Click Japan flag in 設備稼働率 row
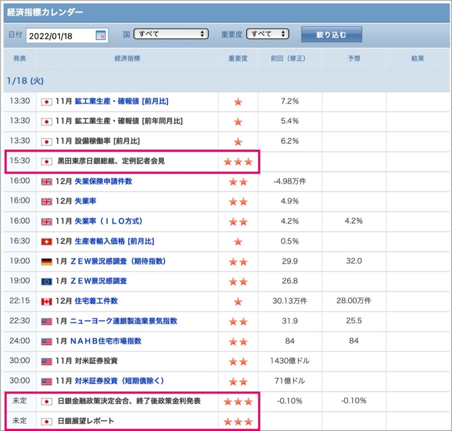Screen dimensions: 452x431 click(x=46, y=141)
